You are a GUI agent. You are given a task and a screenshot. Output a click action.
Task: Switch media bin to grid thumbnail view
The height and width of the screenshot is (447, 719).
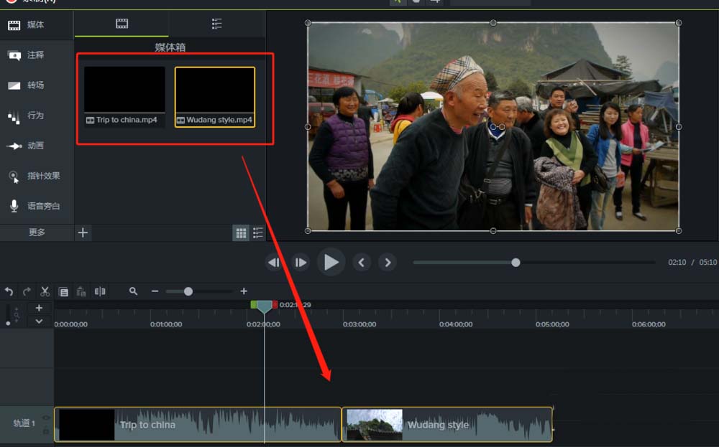241,232
